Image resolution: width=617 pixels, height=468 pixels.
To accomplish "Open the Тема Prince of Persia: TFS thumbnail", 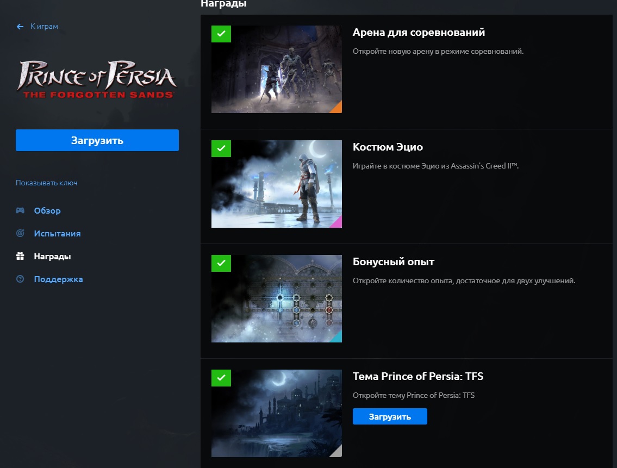I will coord(277,413).
